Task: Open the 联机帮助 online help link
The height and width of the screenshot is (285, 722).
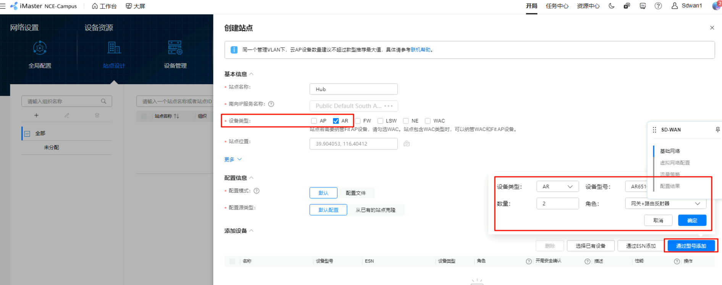Action: [420, 50]
